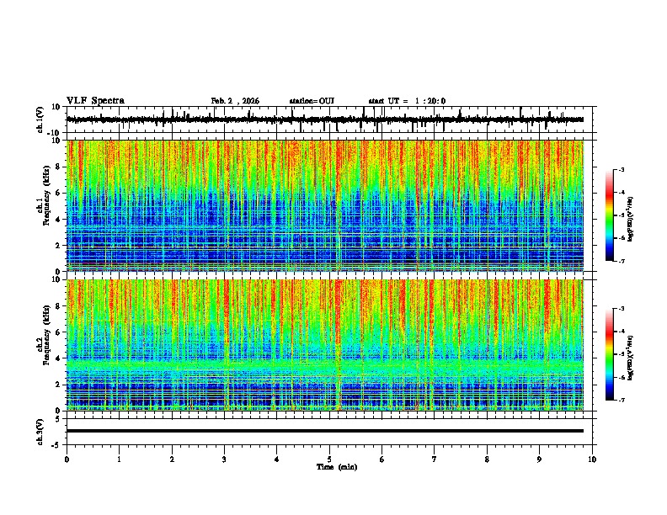Click the time axis tick label "10"
Image resolution: width=667 pixels, height=515 pixels.
[x=592, y=459]
